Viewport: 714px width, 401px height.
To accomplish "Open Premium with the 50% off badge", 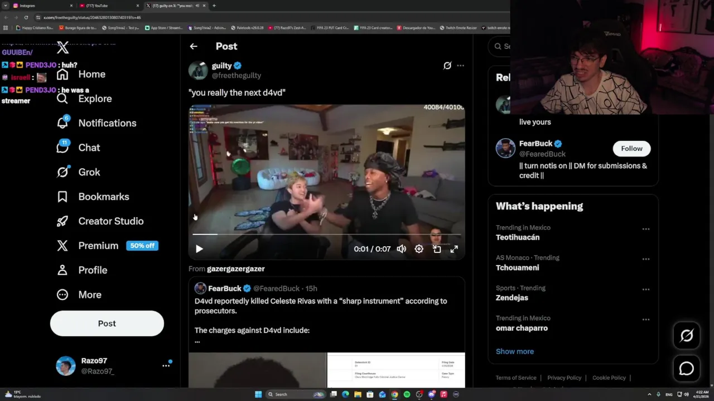I will [108, 246].
